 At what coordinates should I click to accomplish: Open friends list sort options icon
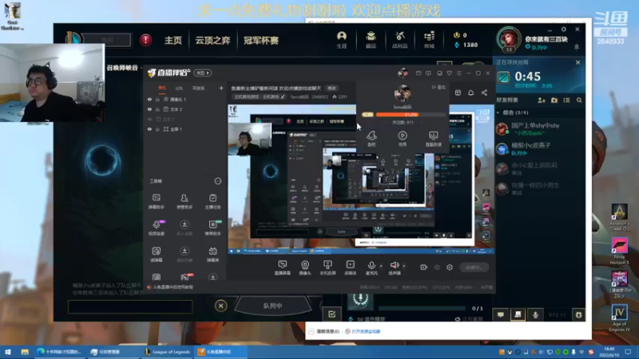point(566,101)
